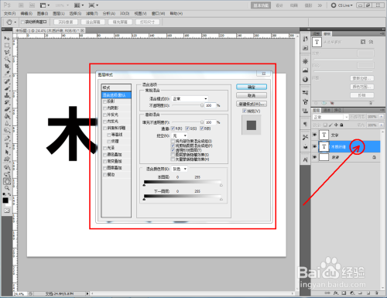387x298 pixels.
Task: Uncheck the R channel checkbox
Action: [x=173, y=128]
